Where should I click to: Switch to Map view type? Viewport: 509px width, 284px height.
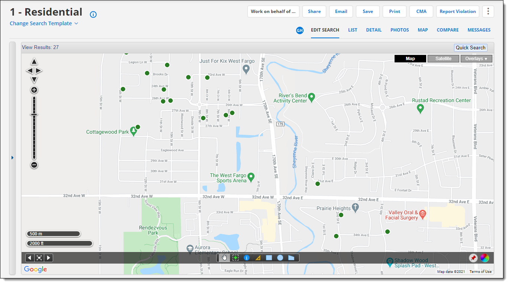[x=410, y=59]
